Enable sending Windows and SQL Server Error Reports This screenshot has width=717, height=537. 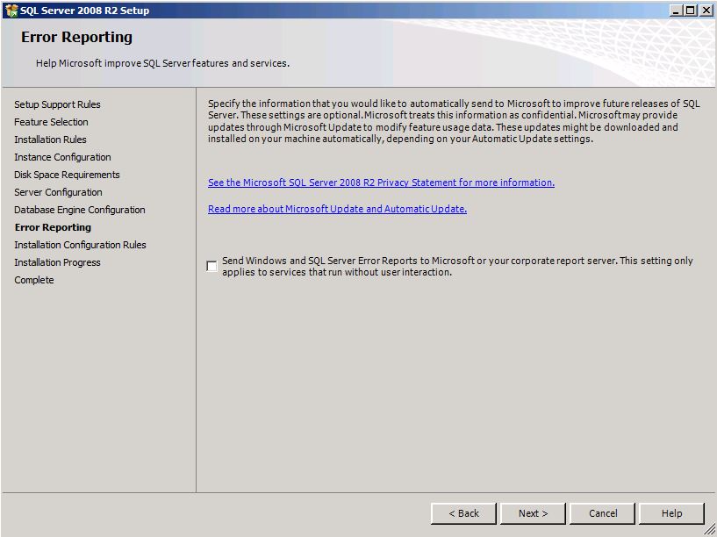[211, 264]
